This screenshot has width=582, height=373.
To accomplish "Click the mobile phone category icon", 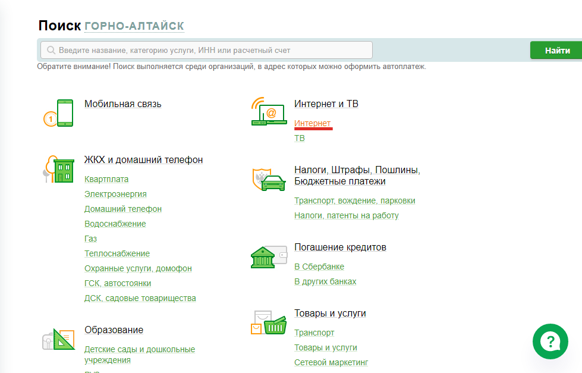I will (x=59, y=113).
